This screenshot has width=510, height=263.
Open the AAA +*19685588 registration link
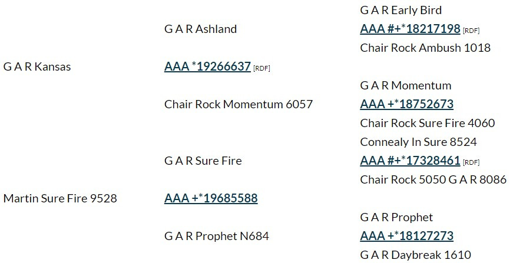click(x=211, y=198)
